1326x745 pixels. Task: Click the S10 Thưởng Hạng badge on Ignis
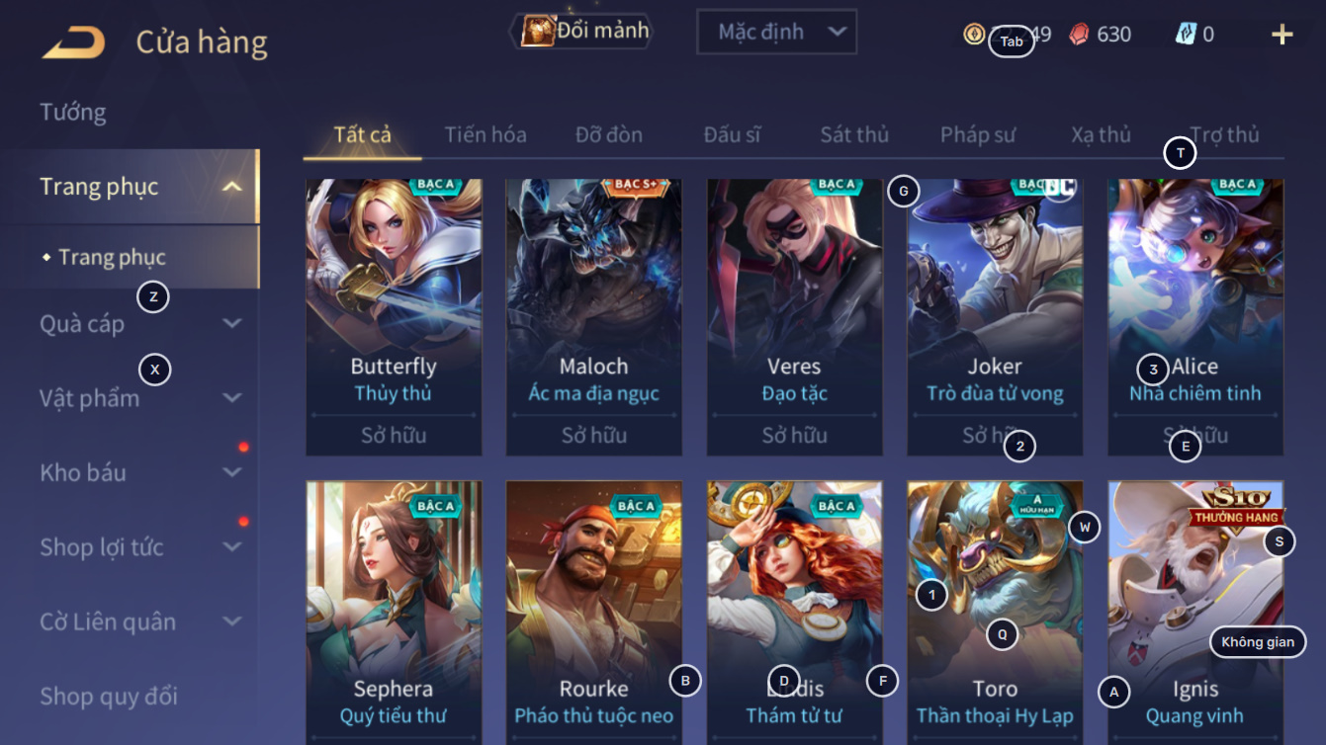(x=1236, y=505)
